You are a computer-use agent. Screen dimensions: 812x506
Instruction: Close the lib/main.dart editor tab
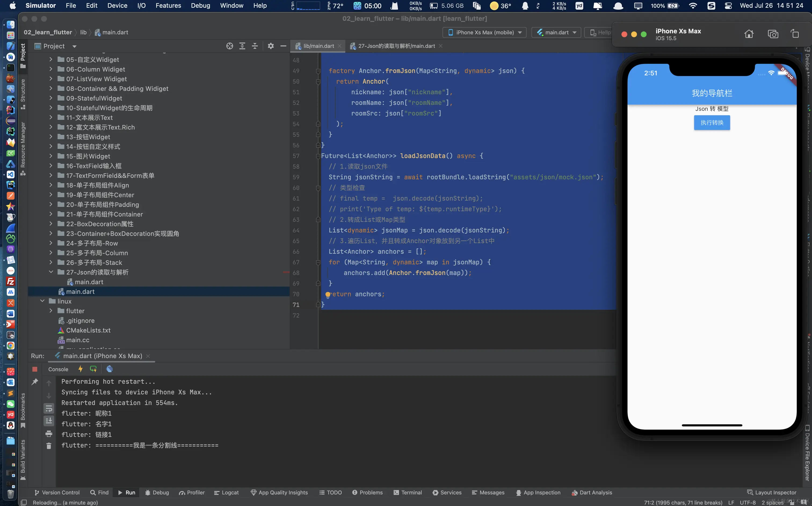click(x=340, y=46)
